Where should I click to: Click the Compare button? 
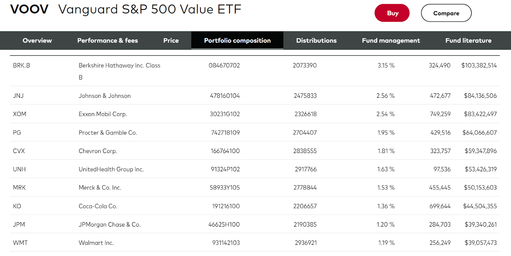(446, 13)
